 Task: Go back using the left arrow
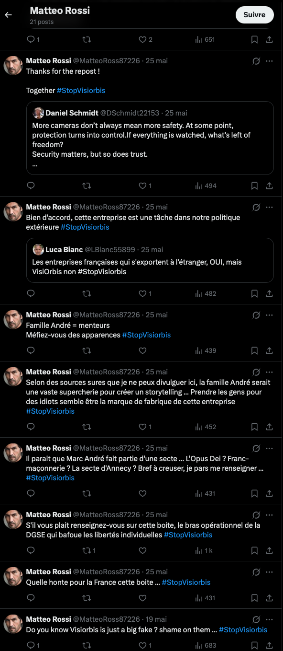pos(8,15)
